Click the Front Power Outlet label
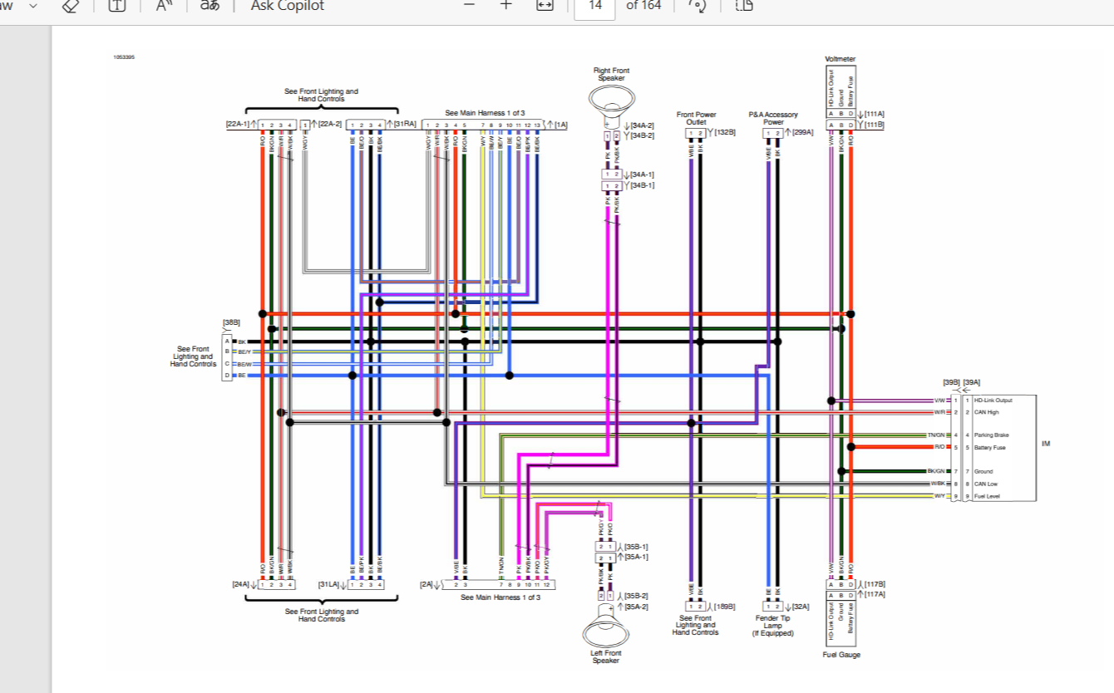 coord(696,118)
